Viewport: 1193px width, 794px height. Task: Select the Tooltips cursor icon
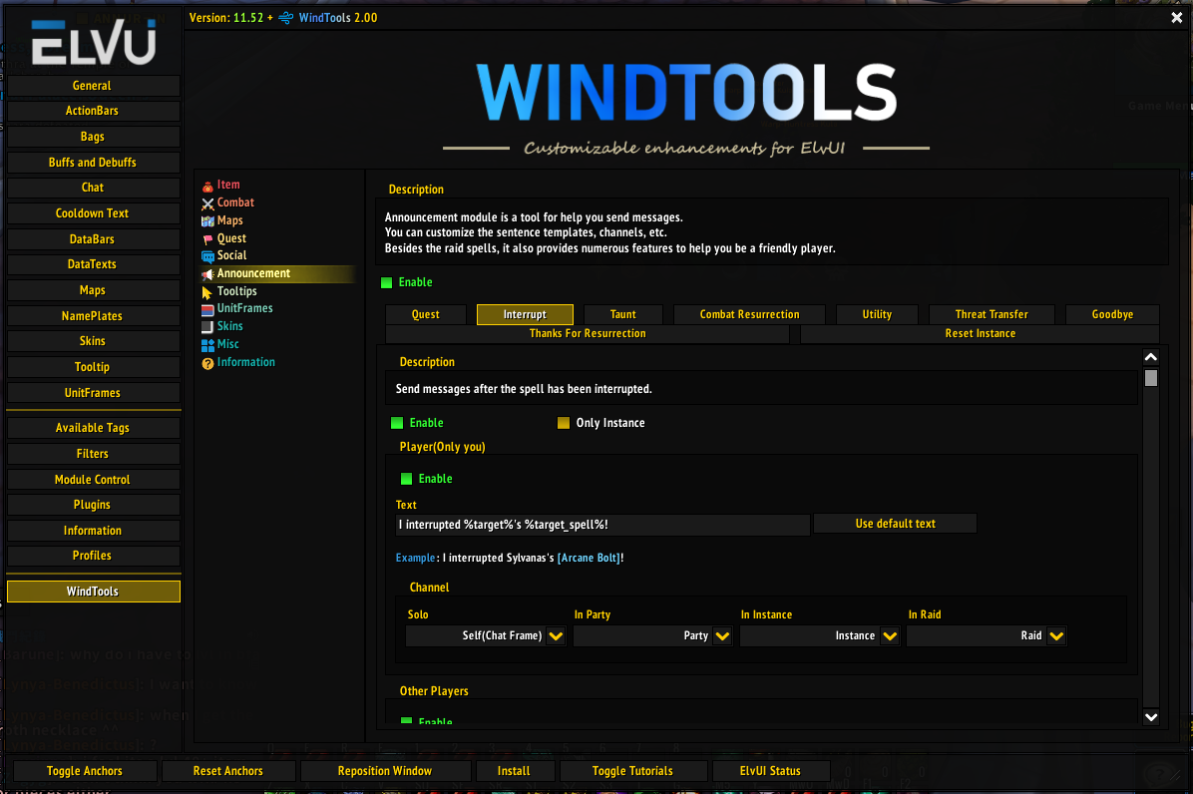point(207,292)
